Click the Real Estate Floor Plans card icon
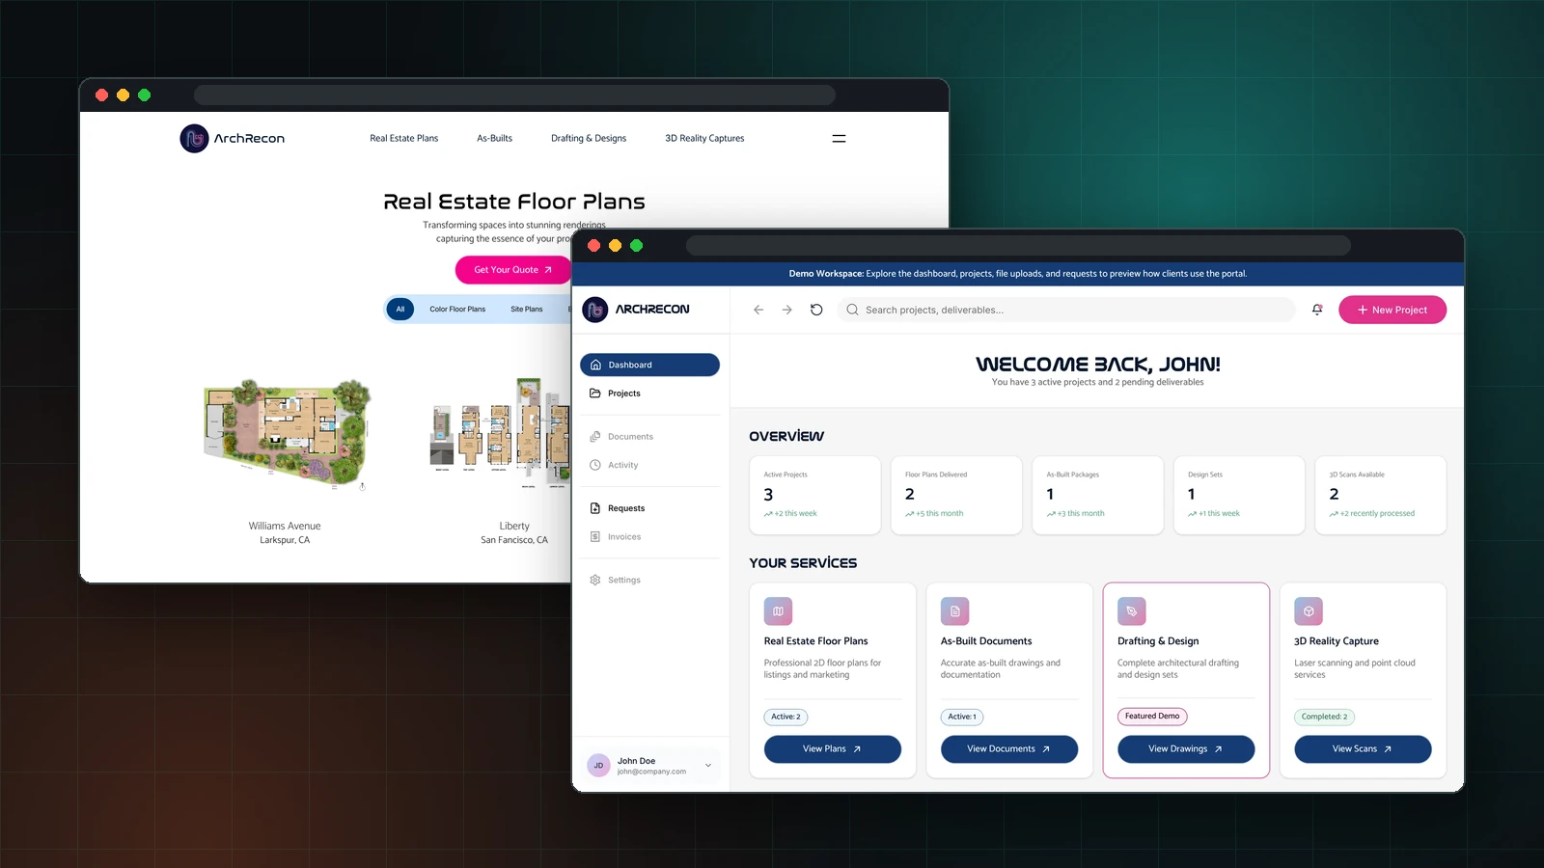 [x=778, y=611]
